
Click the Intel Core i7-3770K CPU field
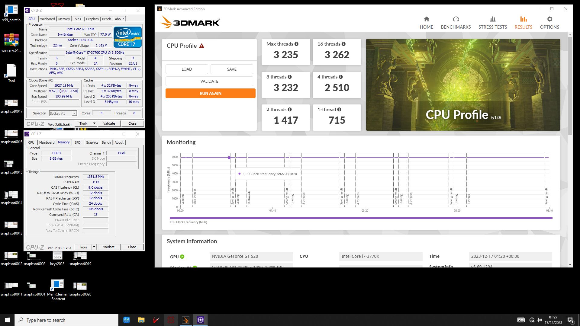[x=381, y=257]
